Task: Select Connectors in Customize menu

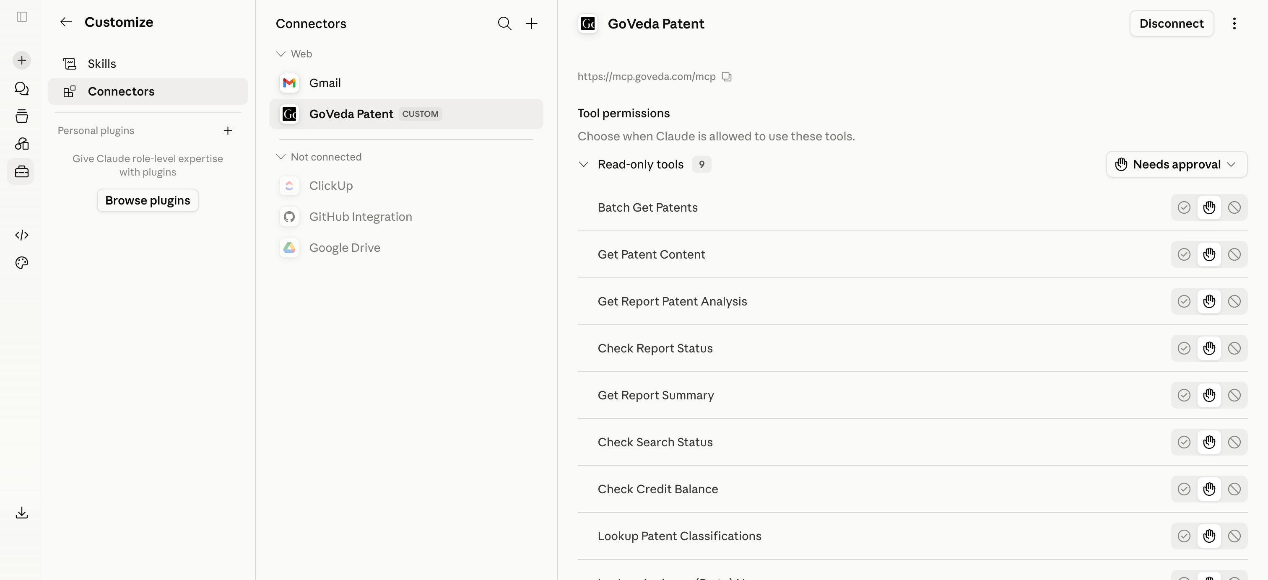Action: click(148, 91)
